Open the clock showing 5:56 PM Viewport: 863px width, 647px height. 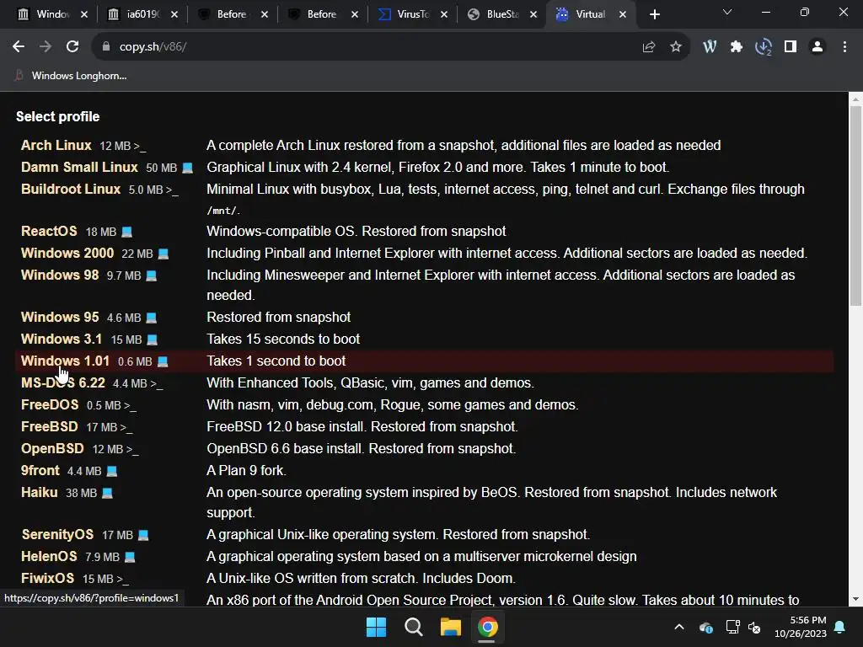(801, 627)
